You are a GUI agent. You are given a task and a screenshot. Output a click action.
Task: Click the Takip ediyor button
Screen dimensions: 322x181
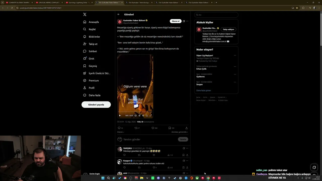coord(228,29)
